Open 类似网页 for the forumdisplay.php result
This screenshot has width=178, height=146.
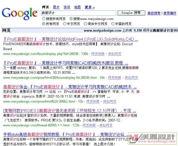tap(115, 54)
